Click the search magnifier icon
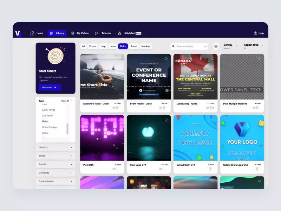The image size is (281, 211). (174, 46)
